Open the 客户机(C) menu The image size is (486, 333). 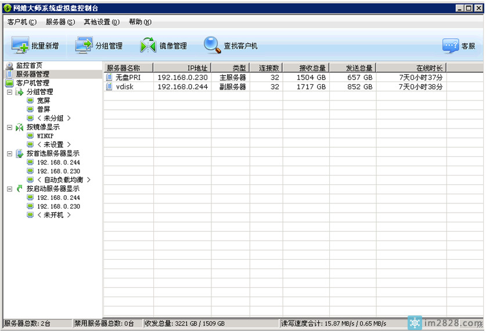click(21, 22)
